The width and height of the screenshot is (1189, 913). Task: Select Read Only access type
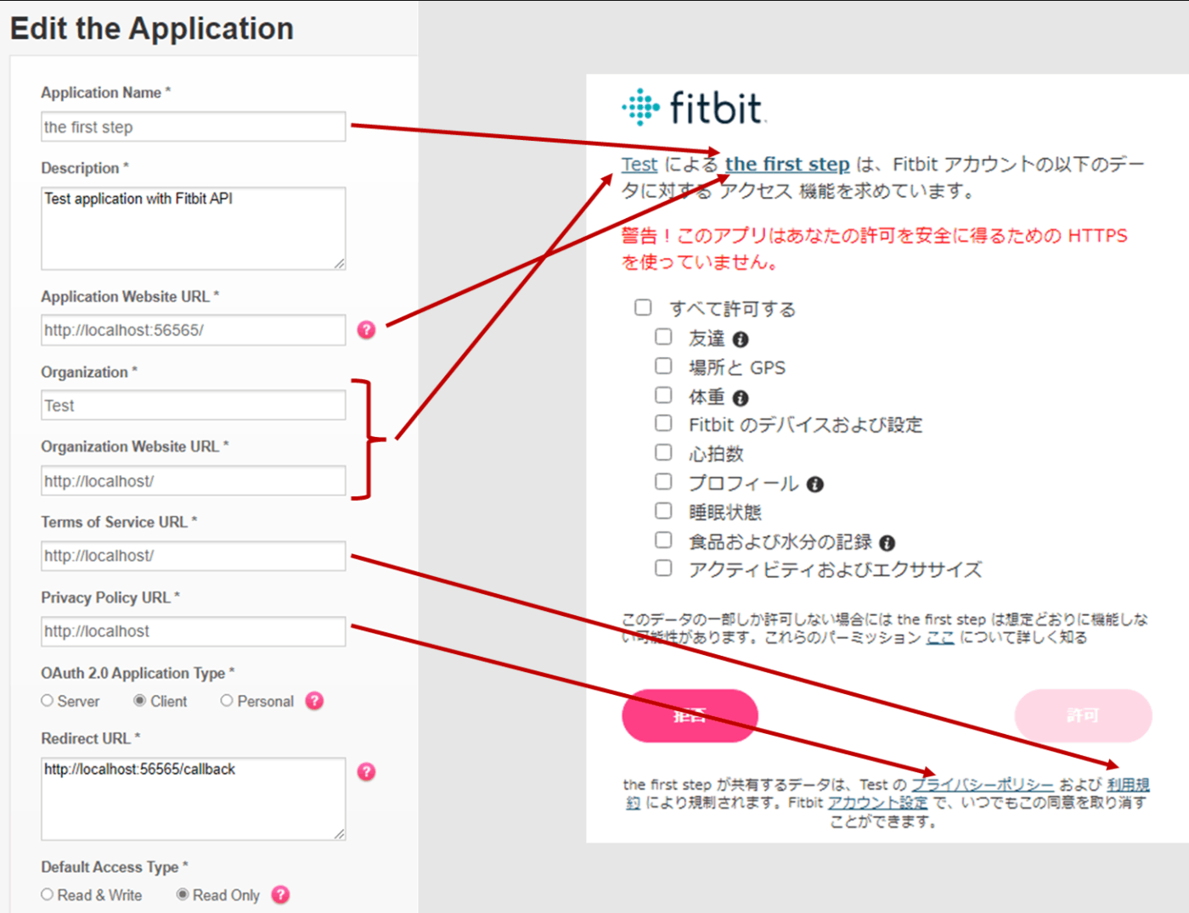coord(183,894)
